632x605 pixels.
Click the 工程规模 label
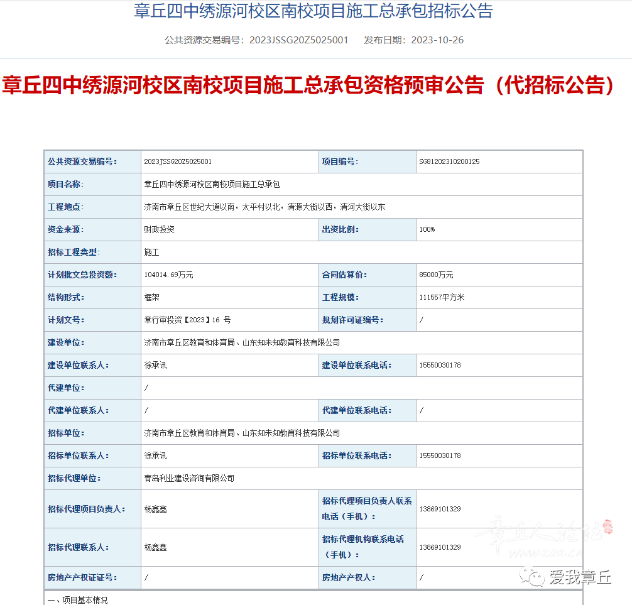(x=340, y=297)
